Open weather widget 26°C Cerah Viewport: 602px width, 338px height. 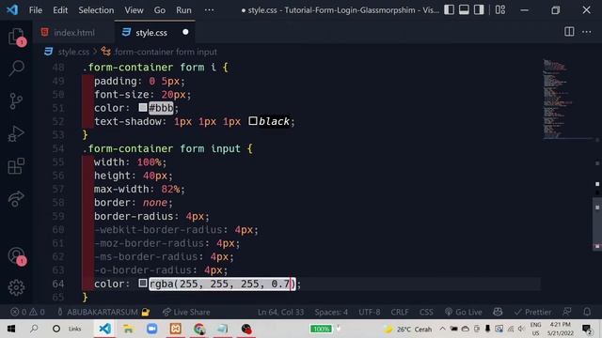tap(407, 329)
